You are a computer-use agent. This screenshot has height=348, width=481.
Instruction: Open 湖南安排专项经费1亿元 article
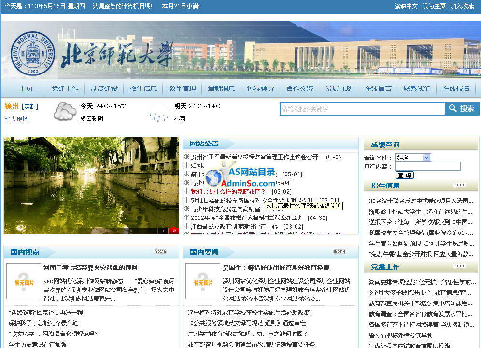click(x=422, y=282)
